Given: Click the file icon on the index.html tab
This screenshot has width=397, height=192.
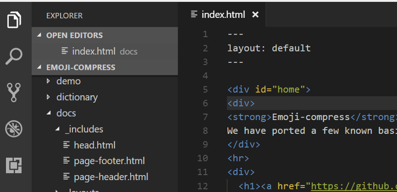Looking at the screenshot, I should tap(194, 14).
